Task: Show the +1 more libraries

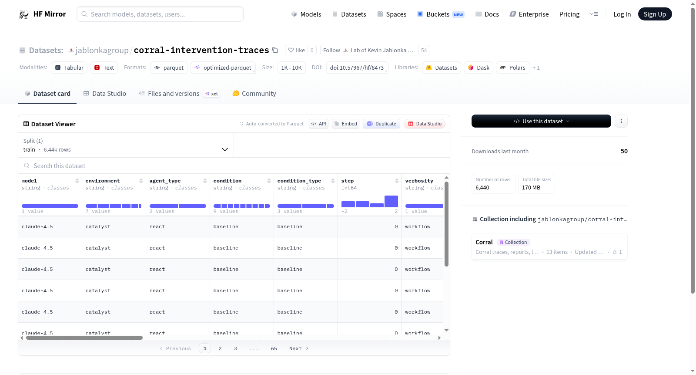Action: pyautogui.click(x=536, y=68)
